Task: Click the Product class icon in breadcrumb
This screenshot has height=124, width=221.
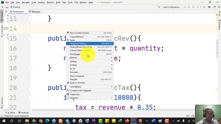Action: (11, 7)
